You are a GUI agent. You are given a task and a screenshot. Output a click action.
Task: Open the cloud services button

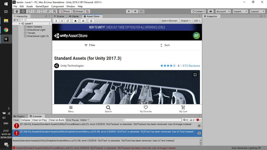click(x=211, y=11)
